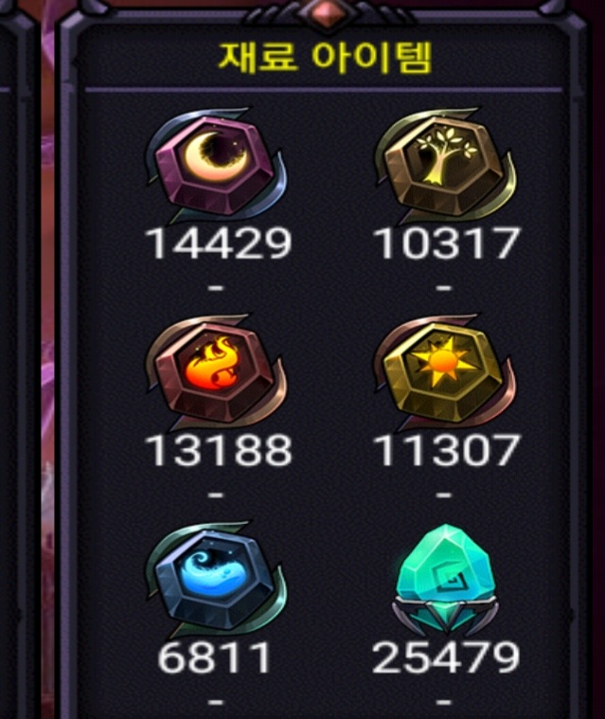Viewport: 605px width, 719px height.
Task: Tap the dash under the 6811 count
Action: click(x=216, y=702)
